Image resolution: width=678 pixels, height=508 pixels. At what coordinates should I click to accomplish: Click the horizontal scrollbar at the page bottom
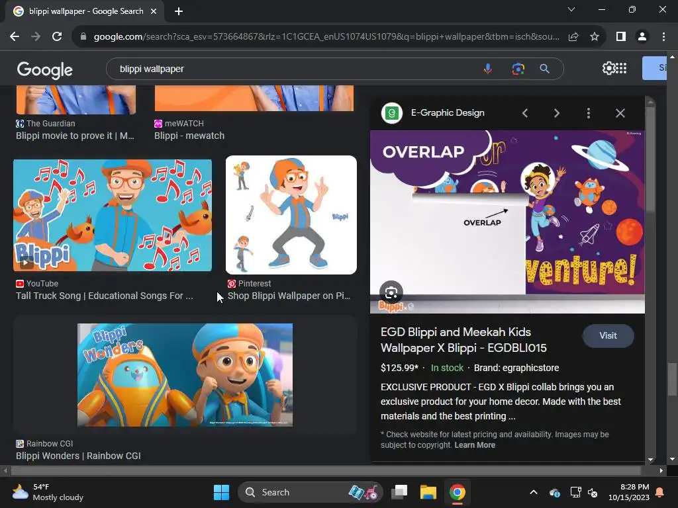coord(326,470)
